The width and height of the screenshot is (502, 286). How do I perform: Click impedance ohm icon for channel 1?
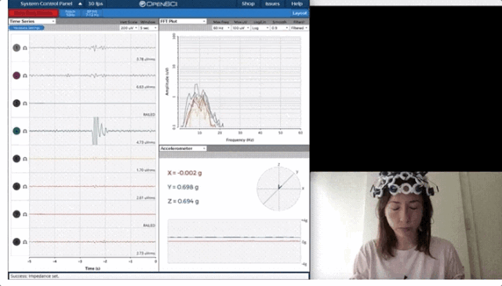[x=25, y=48]
